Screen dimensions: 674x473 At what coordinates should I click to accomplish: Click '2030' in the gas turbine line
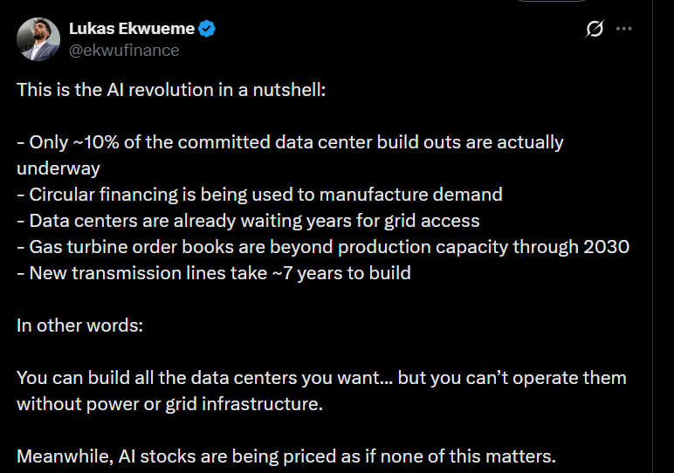606,247
